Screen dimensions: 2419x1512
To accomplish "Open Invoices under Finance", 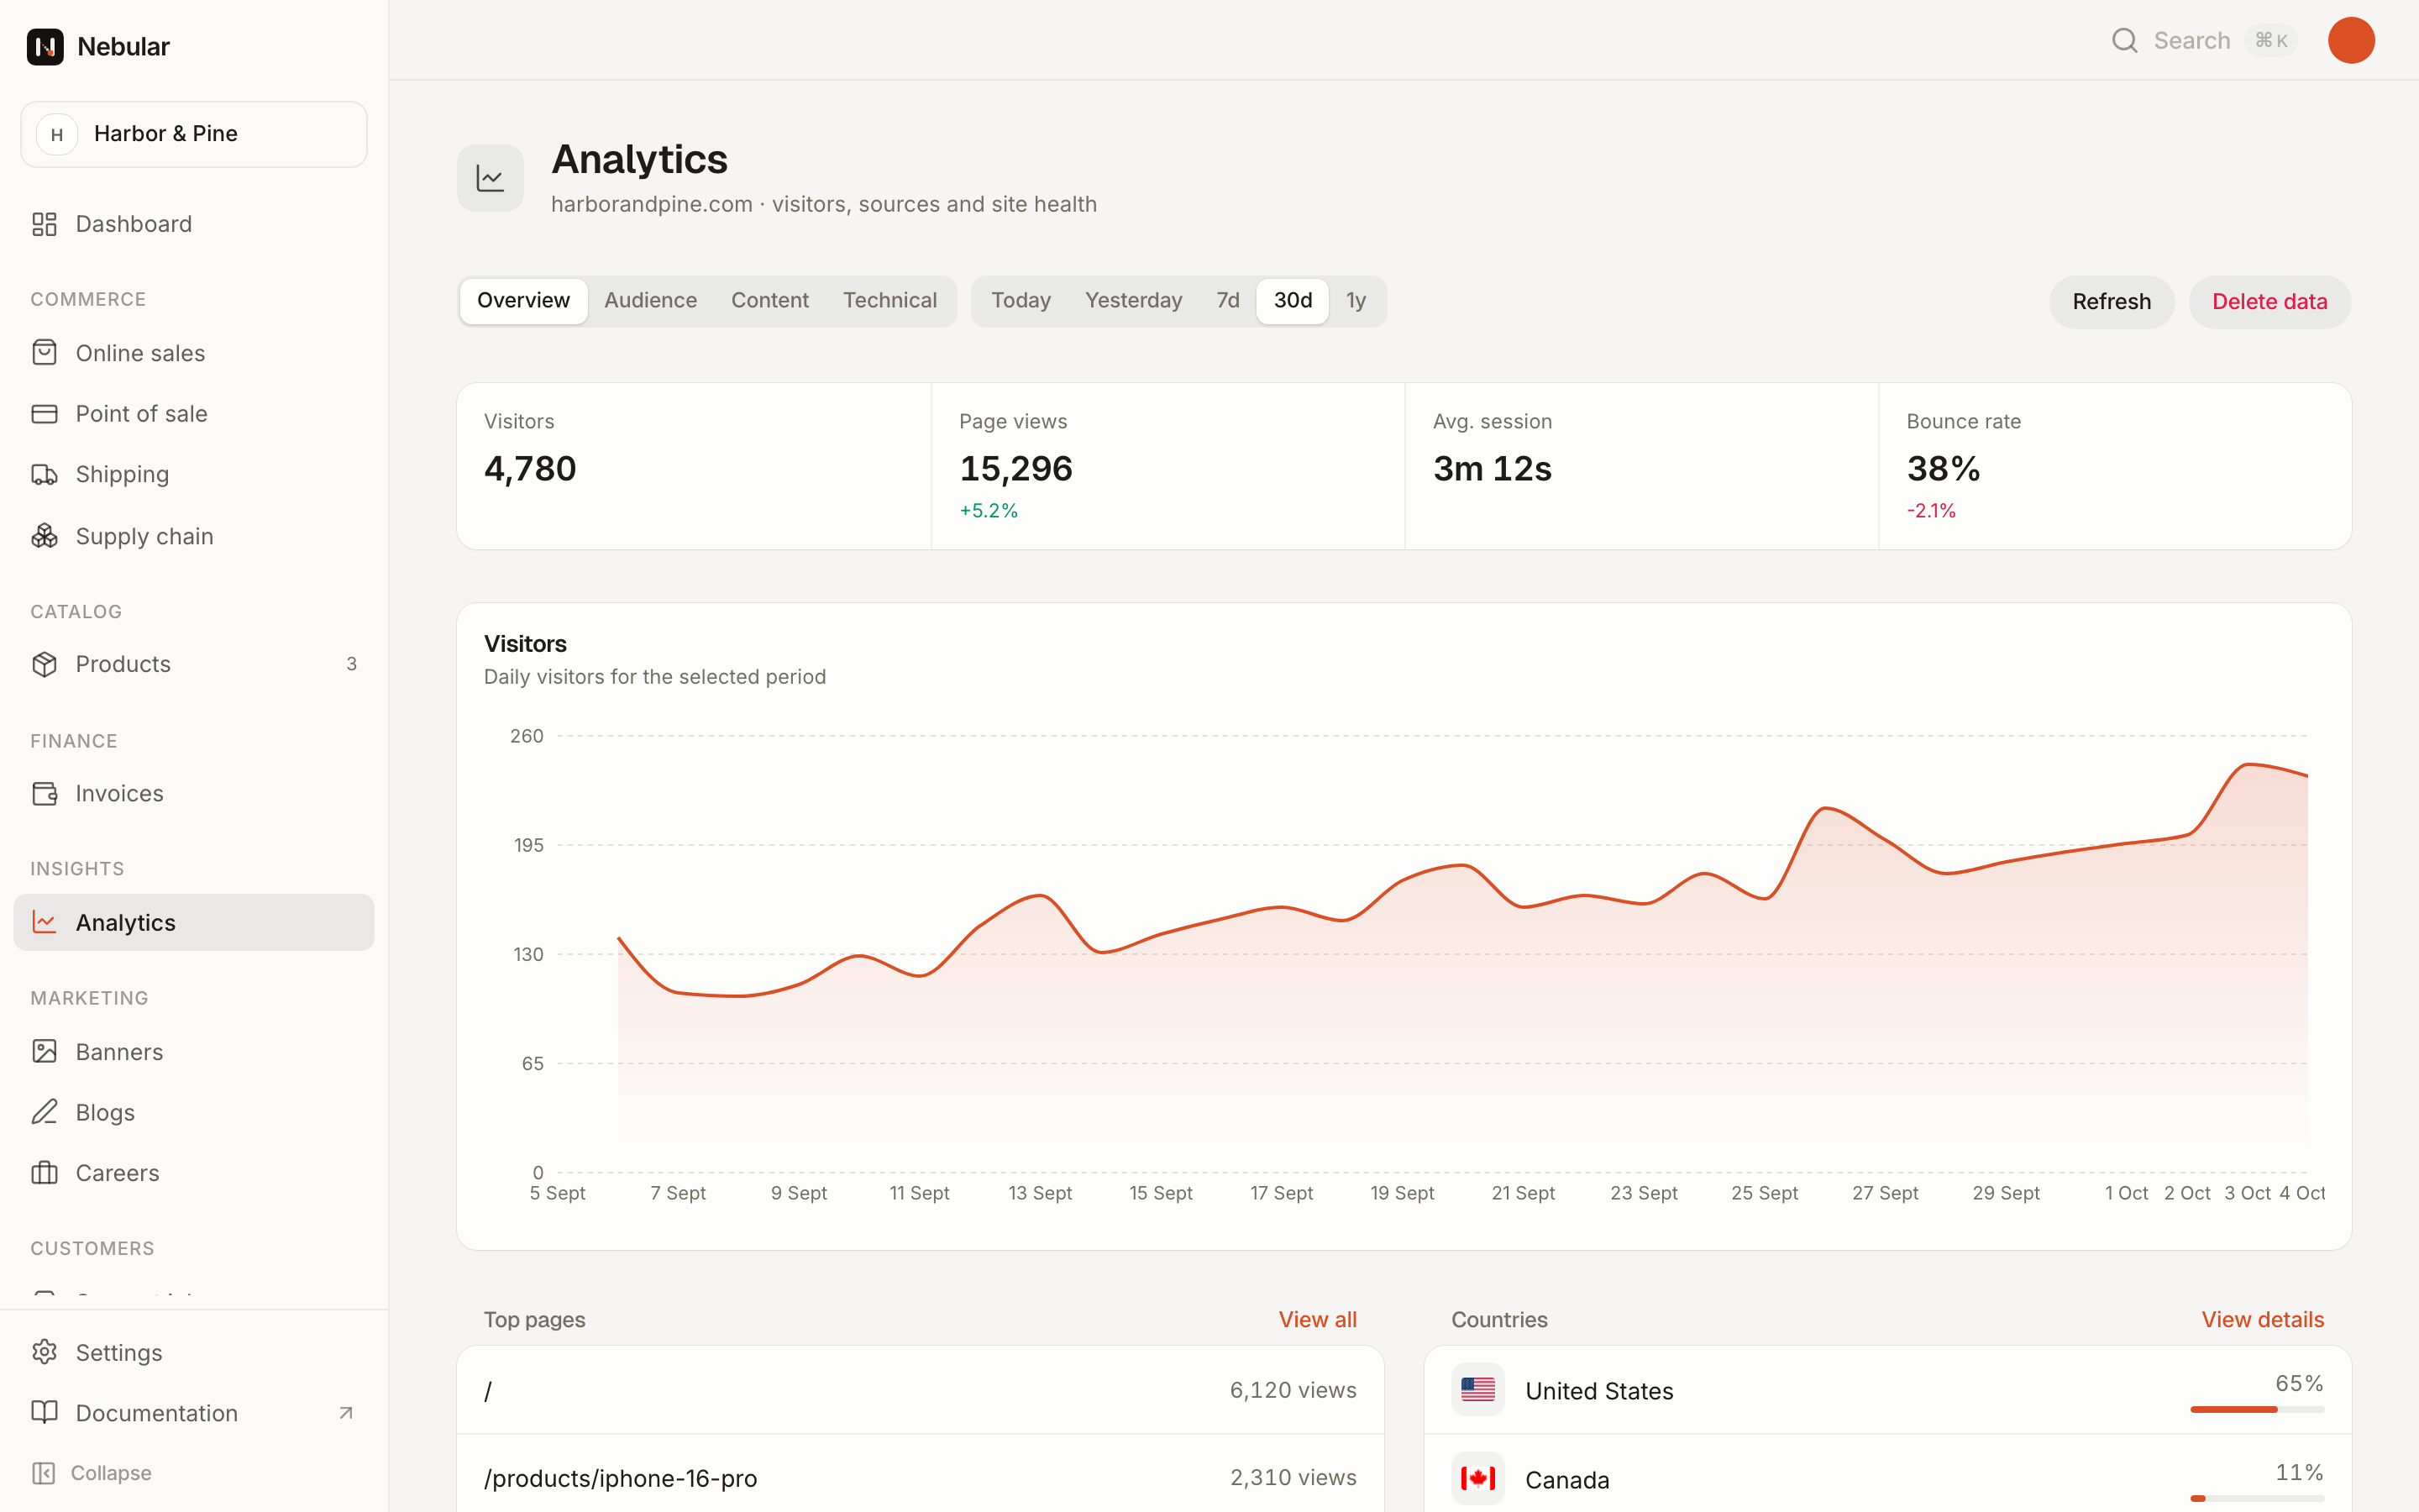I will tap(194, 793).
